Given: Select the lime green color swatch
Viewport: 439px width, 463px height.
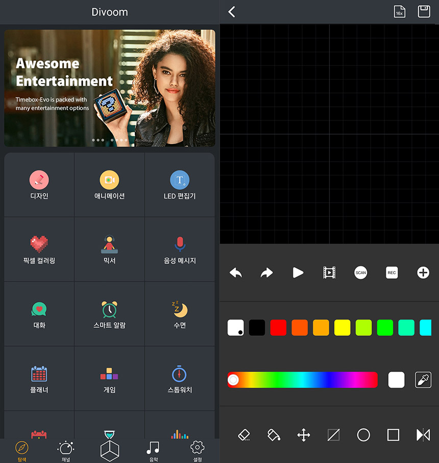Looking at the screenshot, I should (x=363, y=327).
